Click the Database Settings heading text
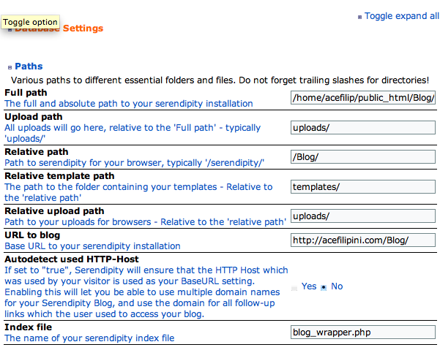The image size is (440, 350). tap(73, 28)
